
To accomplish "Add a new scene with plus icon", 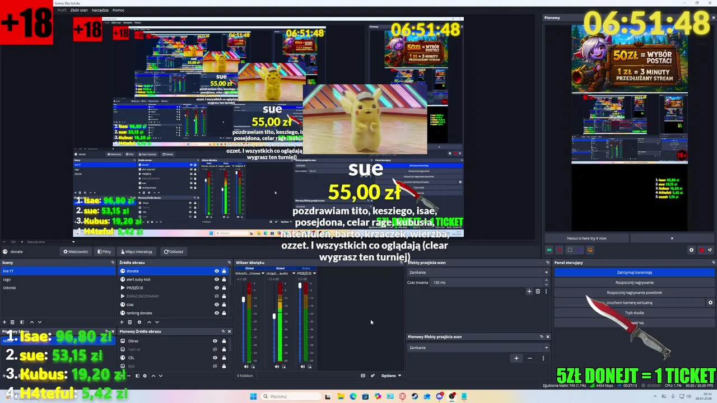I will (4, 322).
